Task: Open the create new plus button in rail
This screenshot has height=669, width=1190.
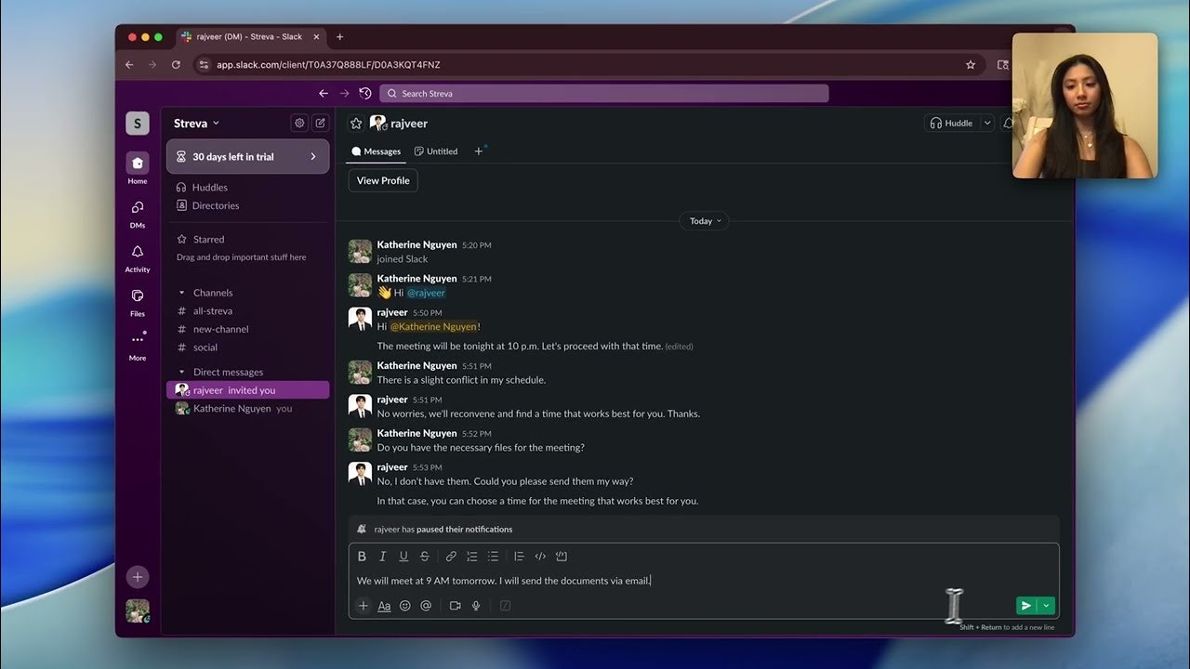Action: coord(138,577)
